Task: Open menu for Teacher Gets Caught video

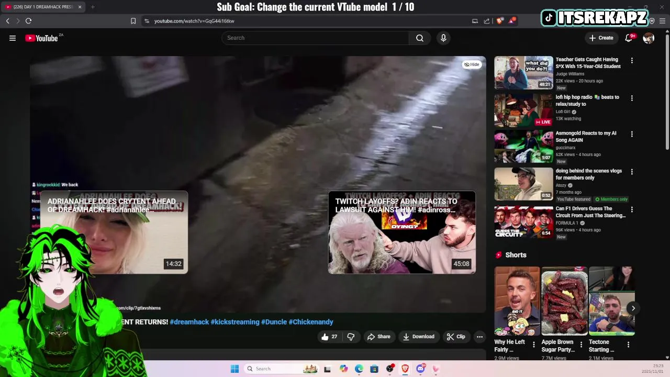Action: 632,61
